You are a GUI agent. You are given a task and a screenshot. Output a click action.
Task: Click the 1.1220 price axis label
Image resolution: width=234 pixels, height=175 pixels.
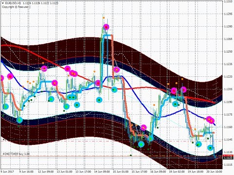228,77
